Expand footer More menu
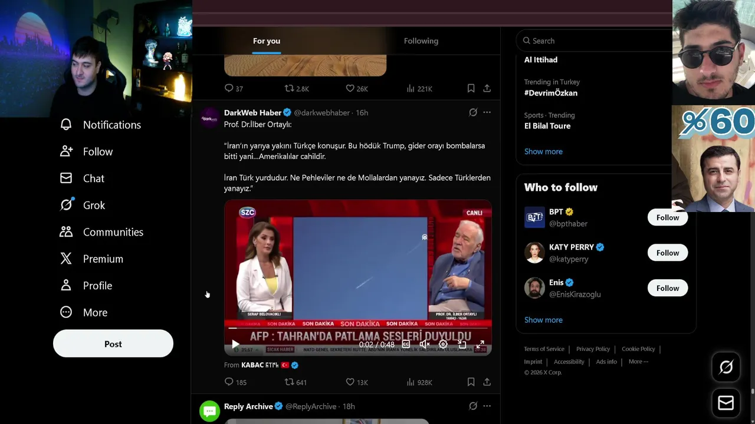 tap(638, 362)
